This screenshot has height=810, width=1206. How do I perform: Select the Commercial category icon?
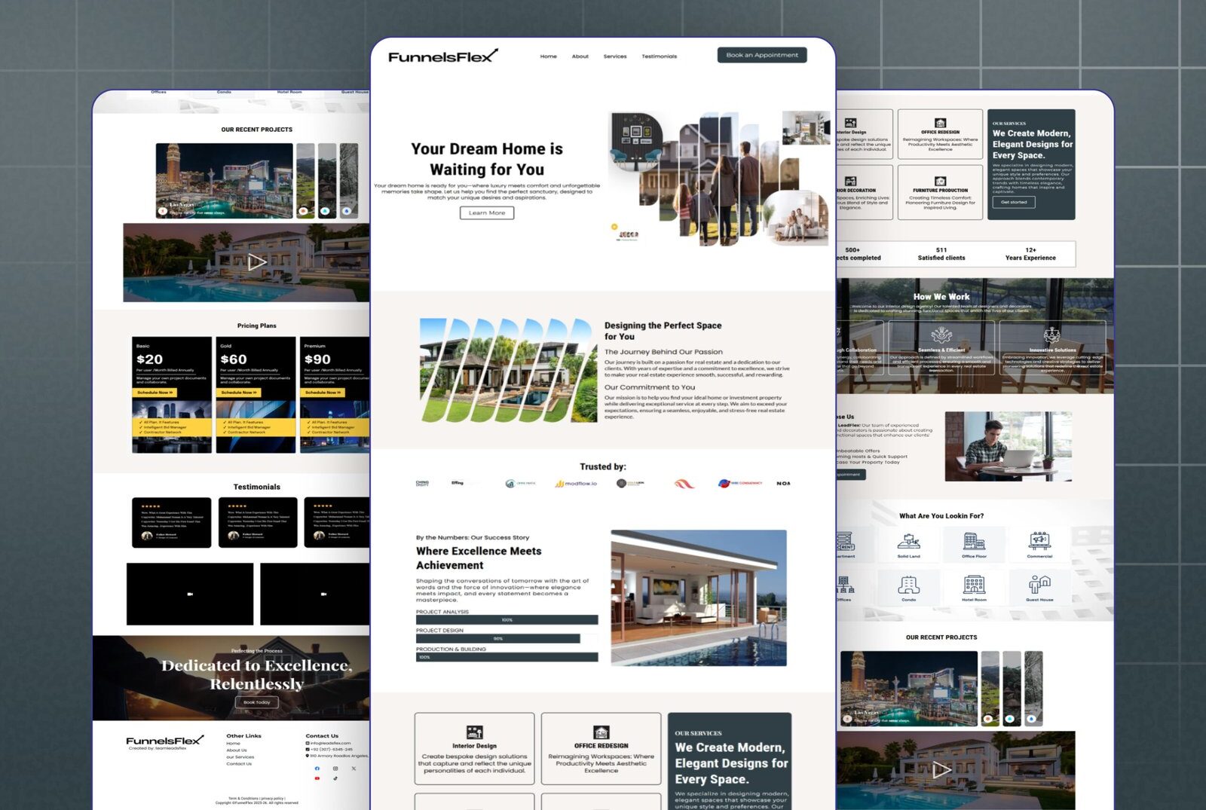(x=1039, y=541)
